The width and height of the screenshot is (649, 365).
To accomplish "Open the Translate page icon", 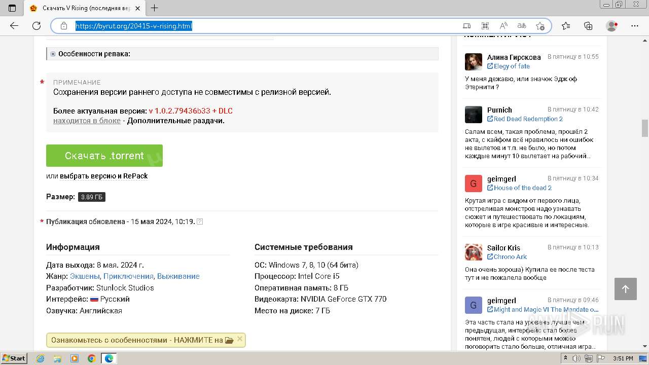I will (522, 26).
